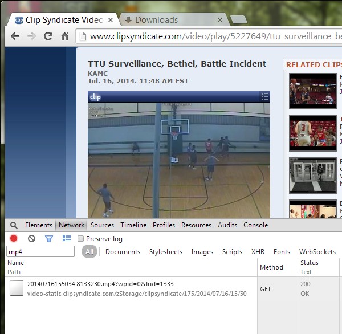Switch to large request rows view
Viewport: 342px width, 334px height.
click(66, 239)
